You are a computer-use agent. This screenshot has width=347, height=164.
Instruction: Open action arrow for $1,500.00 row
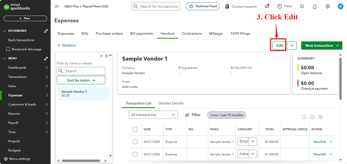tap(331, 154)
